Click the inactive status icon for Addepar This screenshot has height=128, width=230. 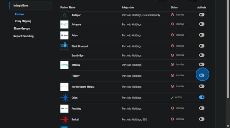coord(172,15)
